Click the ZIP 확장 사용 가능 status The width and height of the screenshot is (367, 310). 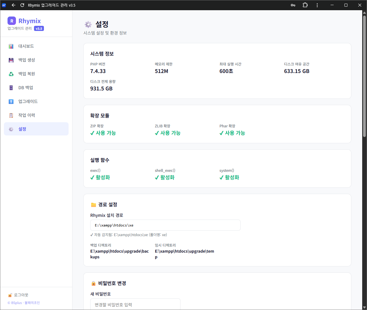pos(103,133)
